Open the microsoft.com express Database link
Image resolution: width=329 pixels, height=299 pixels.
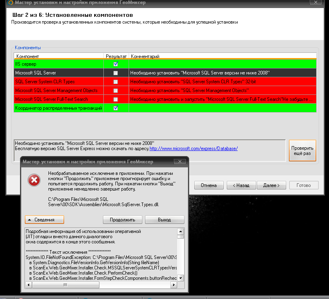pyautogui.click(x=194, y=148)
